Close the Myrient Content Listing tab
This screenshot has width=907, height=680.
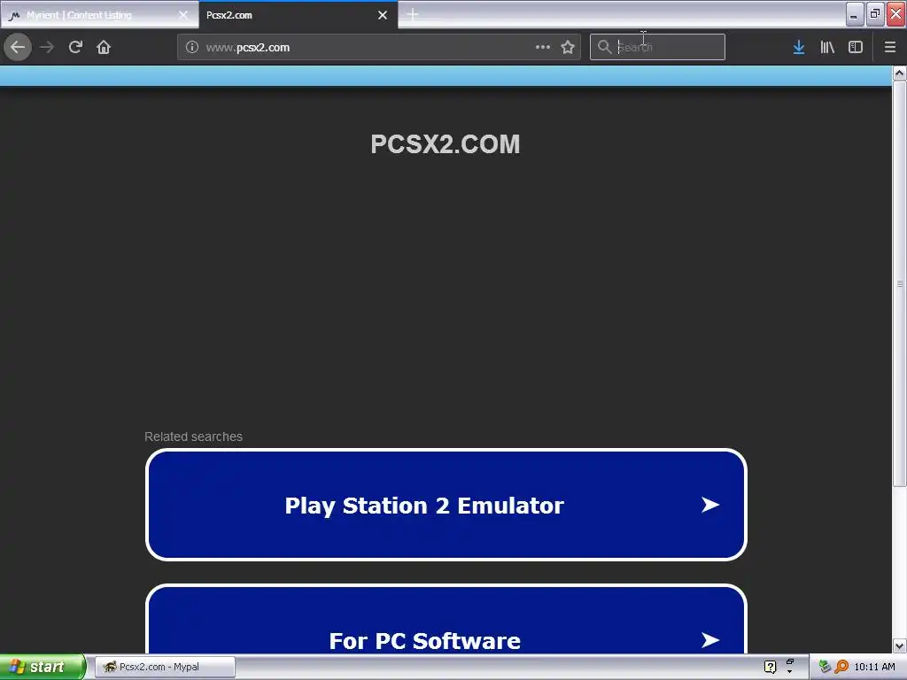(182, 15)
